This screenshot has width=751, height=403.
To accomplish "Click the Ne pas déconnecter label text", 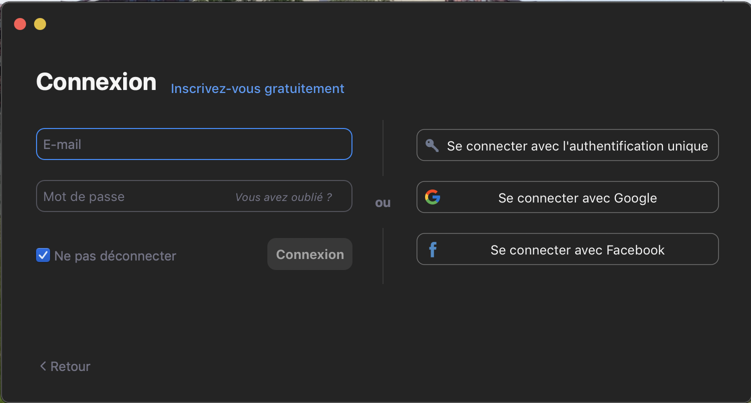I will pos(115,256).
